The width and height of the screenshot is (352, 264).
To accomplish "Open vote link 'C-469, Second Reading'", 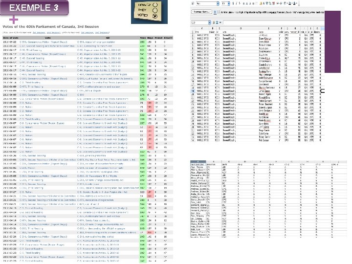I will tap(33, 74).
